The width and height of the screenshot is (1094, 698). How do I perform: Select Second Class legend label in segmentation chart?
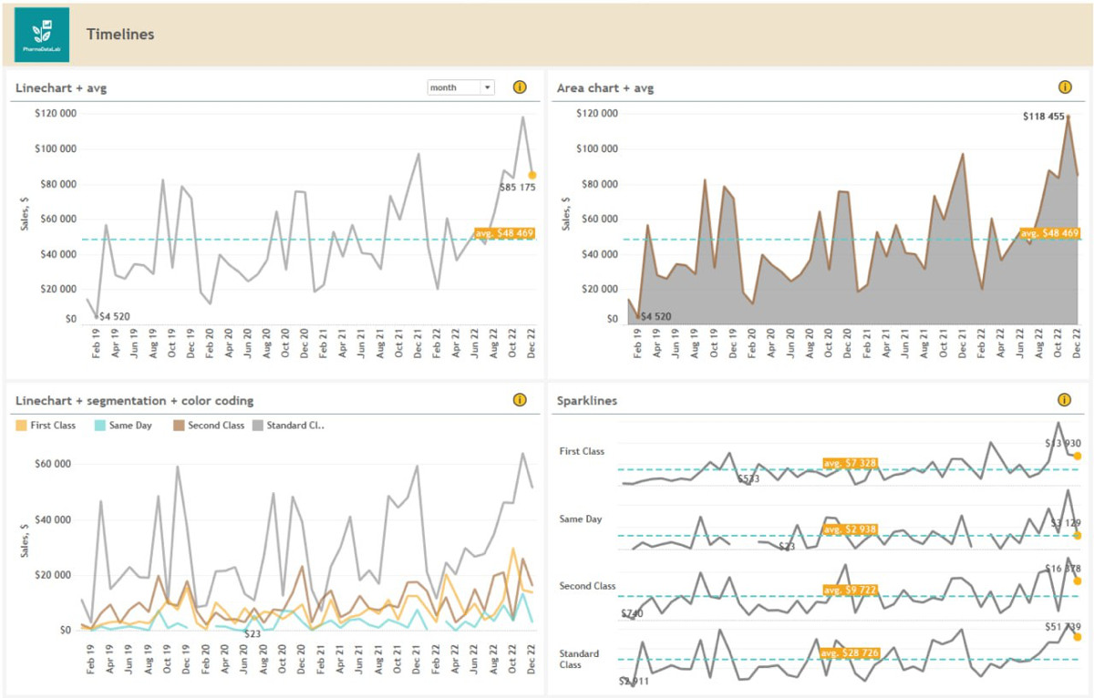217,426
